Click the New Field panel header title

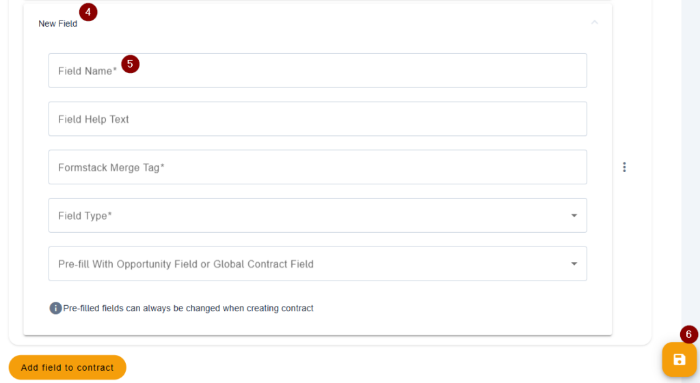pyautogui.click(x=57, y=24)
